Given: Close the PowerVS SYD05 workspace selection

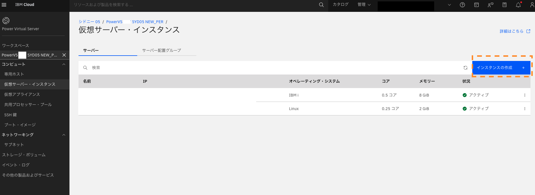Looking at the screenshot, I should coord(64,55).
